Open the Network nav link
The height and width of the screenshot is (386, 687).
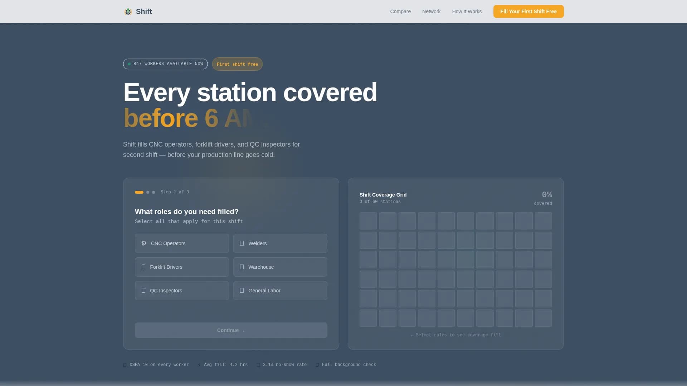click(431, 11)
